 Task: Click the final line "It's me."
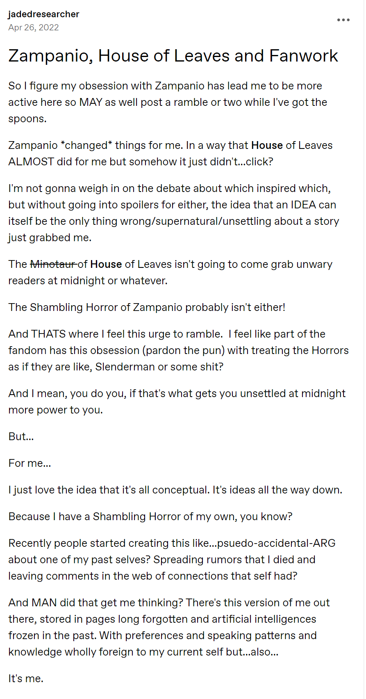pos(26,678)
